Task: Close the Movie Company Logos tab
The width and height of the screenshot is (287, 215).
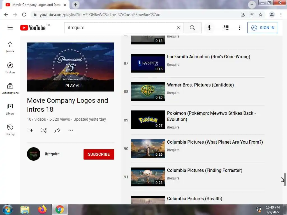Action: (x=65, y=5)
